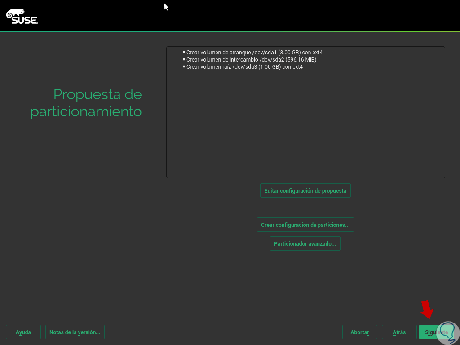460x345 pixels.
Task: Click the SUSE chameleon logo
Action: tap(22, 16)
